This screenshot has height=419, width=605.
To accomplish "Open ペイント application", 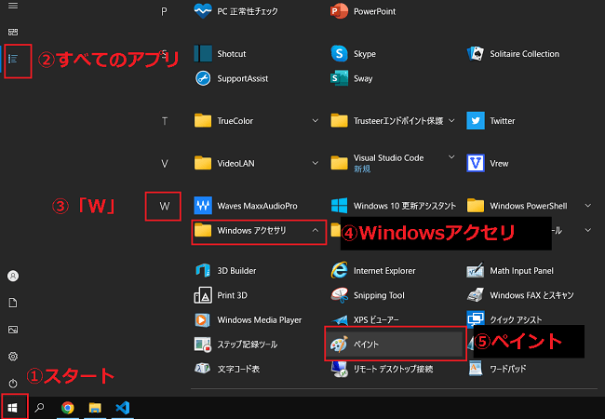I will pyautogui.click(x=395, y=344).
